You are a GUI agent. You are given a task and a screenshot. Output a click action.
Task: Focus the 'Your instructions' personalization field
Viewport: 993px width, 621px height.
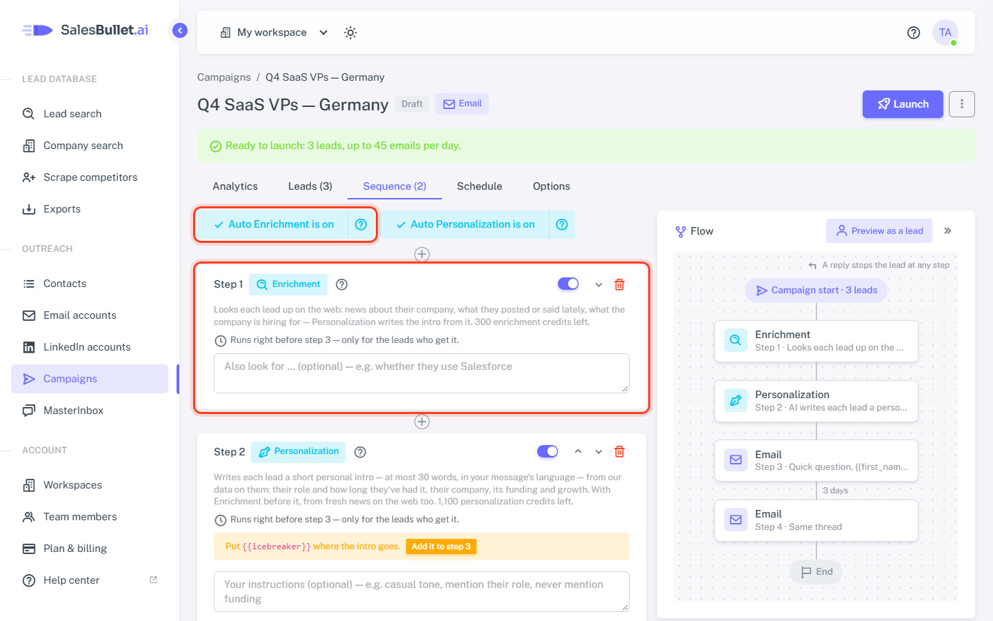click(x=421, y=591)
